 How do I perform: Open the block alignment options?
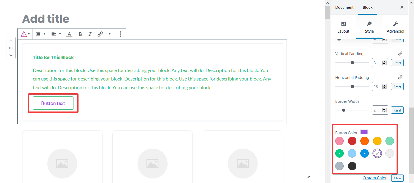point(40,34)
